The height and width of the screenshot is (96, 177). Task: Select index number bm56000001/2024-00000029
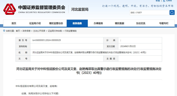(47, 40)
